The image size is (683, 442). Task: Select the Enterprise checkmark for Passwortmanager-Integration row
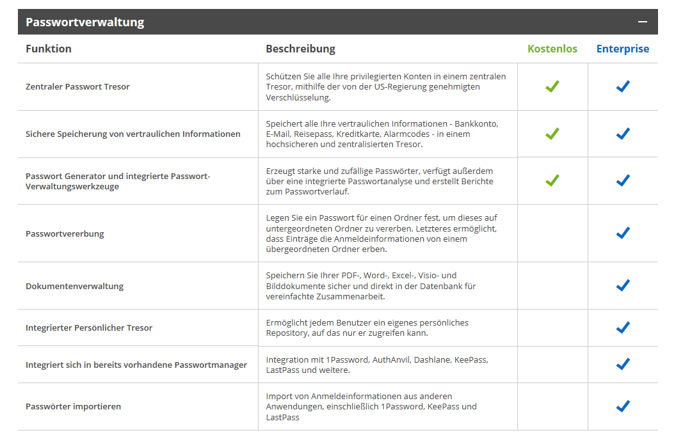tap(622, 364)
